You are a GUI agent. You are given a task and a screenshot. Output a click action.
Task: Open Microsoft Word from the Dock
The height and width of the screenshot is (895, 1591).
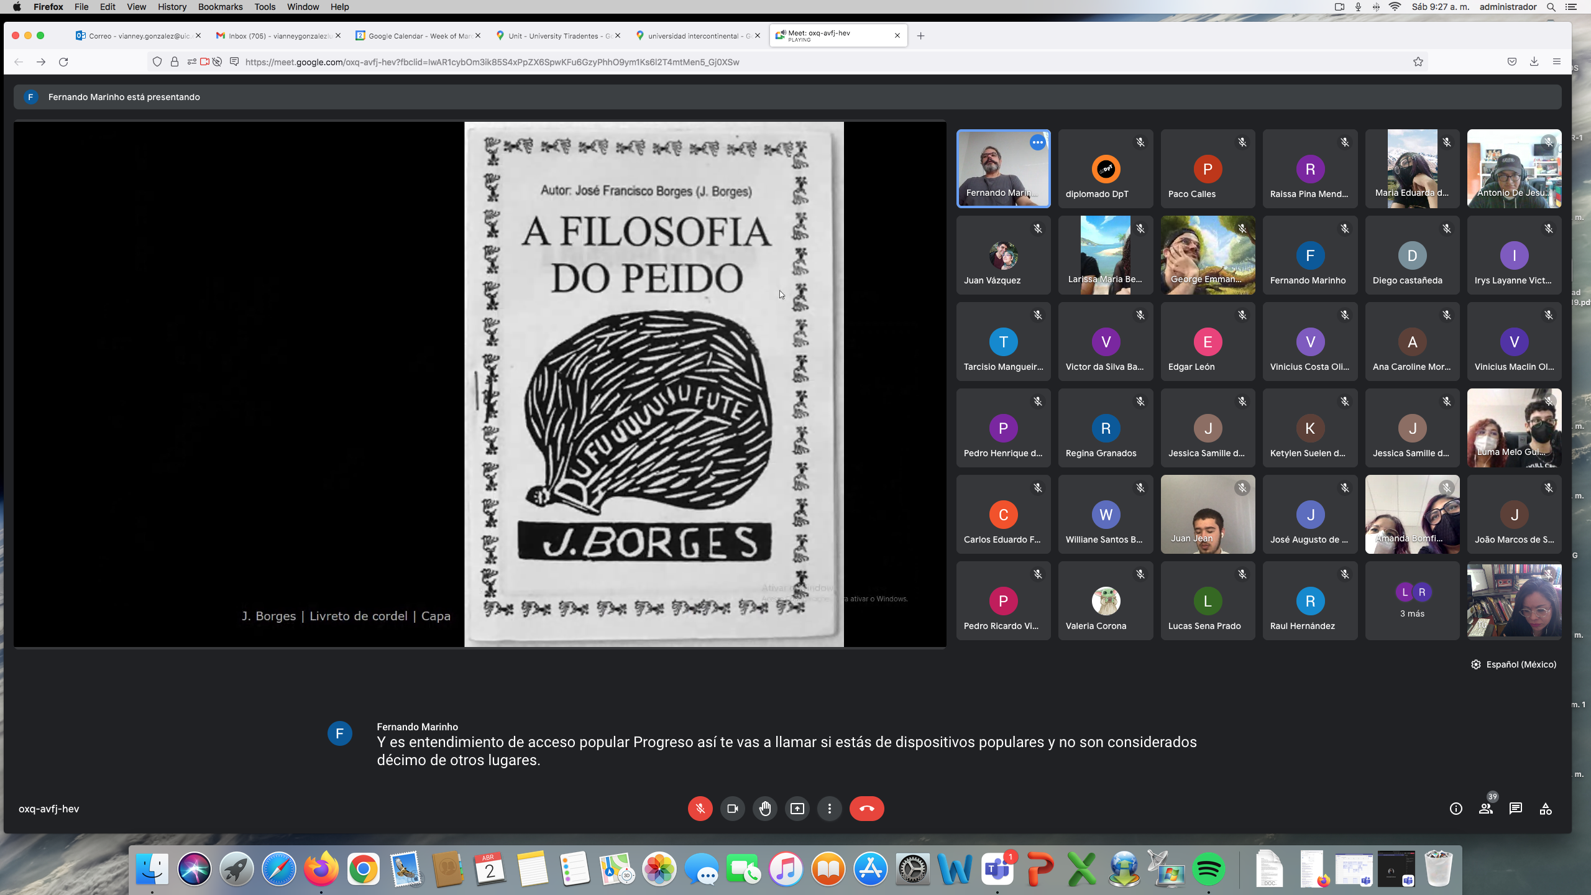click(955, 868)
